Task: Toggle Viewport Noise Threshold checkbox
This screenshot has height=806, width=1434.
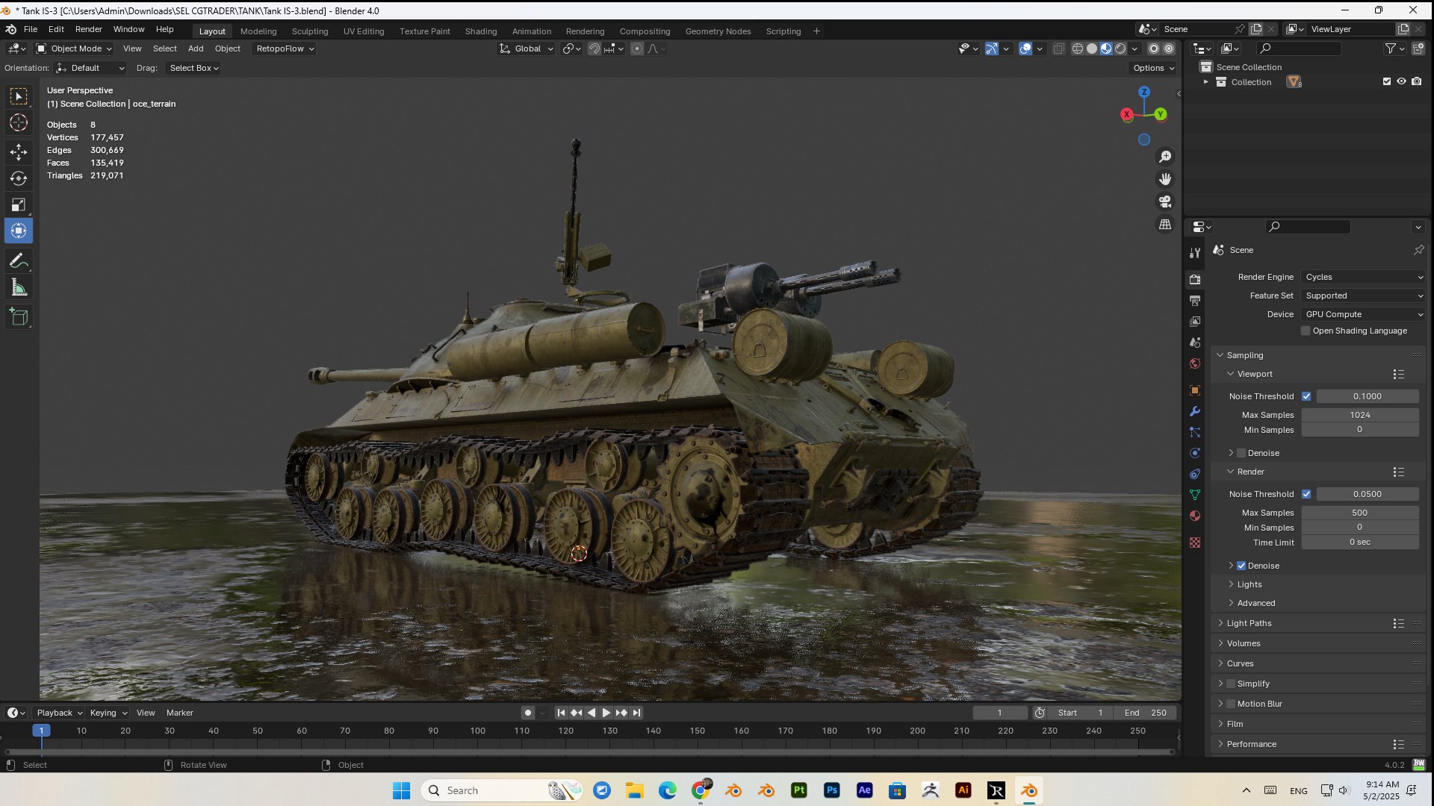Action: [x=1306, y=396]
